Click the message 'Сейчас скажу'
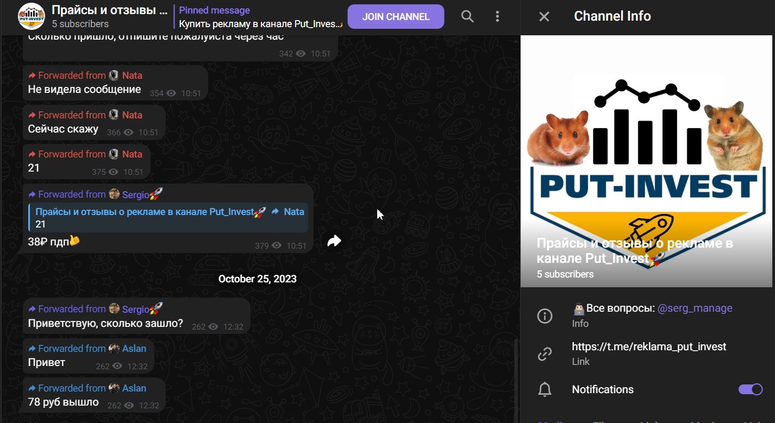The width and height of the screenshot is (775, 423). pyautogui.click(x=63, y=129)
